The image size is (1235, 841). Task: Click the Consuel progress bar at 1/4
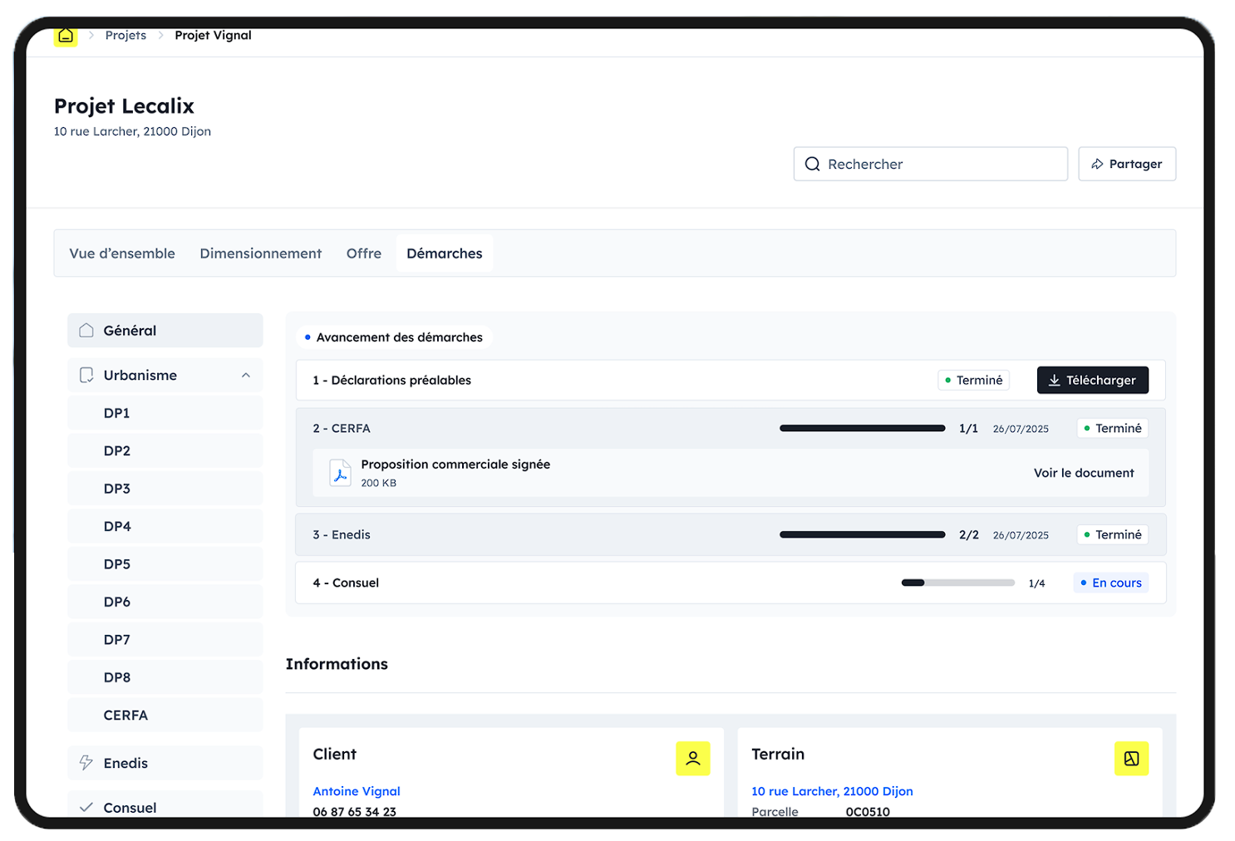(957, 583)
